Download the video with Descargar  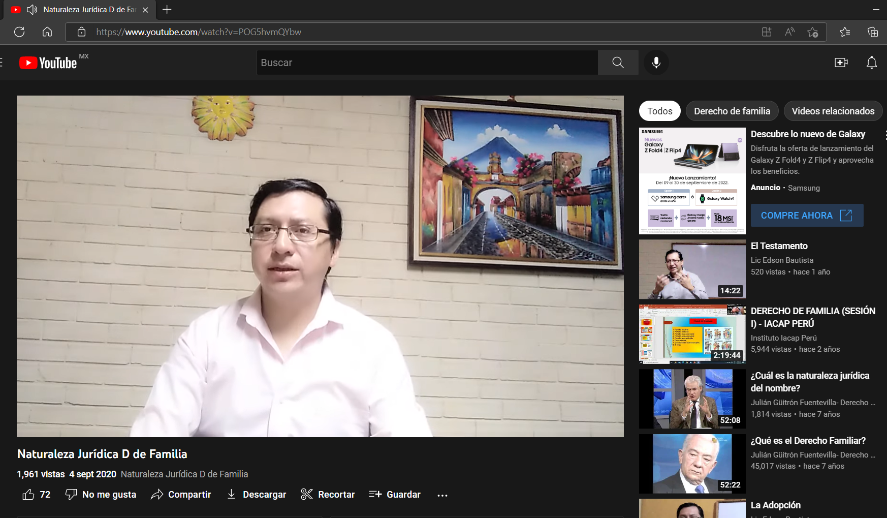[257, 495]
